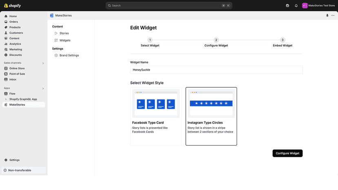Select the Facebook Type Card style

click(156, 116)
